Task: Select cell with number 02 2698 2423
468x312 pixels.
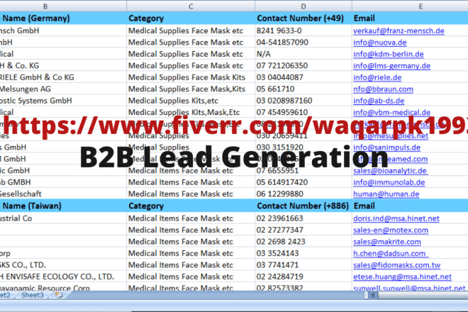Action: pos(303,241)
